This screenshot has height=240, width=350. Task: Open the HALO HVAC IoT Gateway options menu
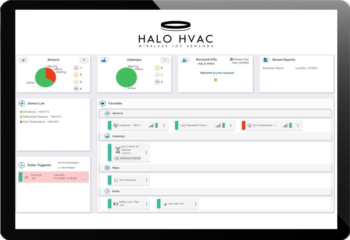pyautogui.click(x=146, y=152)
